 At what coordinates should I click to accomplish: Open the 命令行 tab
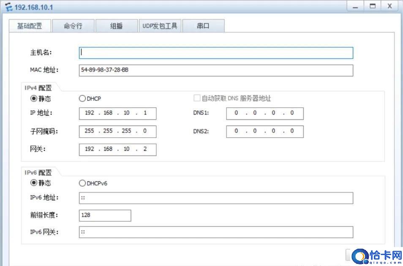[73, 26]
